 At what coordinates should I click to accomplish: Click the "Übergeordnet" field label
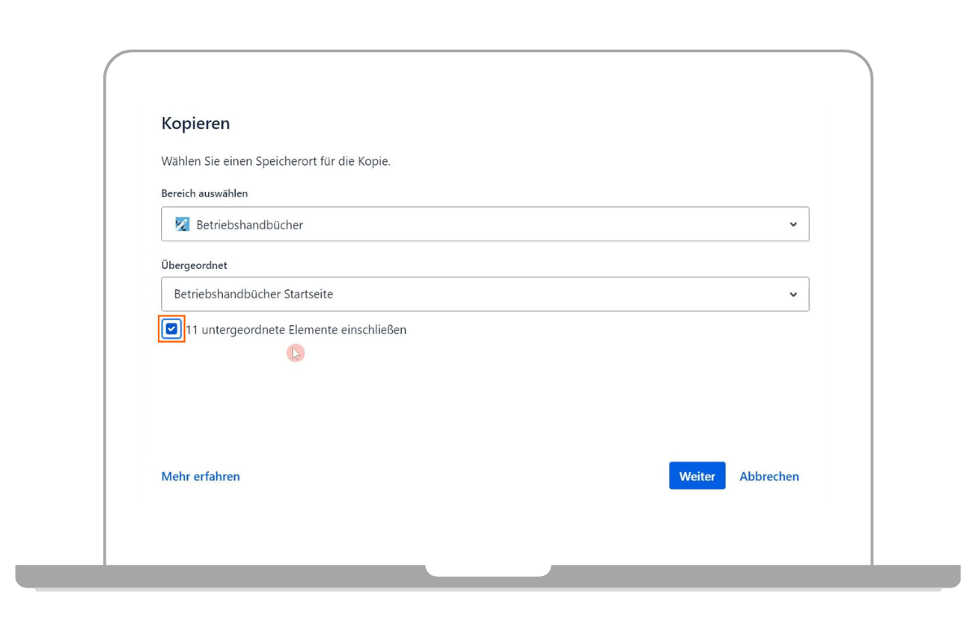tap(194, 265)
